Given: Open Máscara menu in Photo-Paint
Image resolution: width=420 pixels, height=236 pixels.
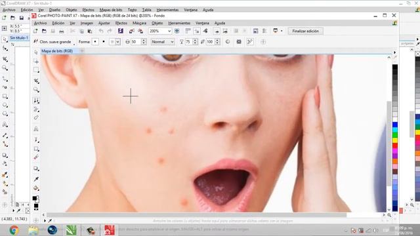Looking at the screenshot, I should [140, 24].
